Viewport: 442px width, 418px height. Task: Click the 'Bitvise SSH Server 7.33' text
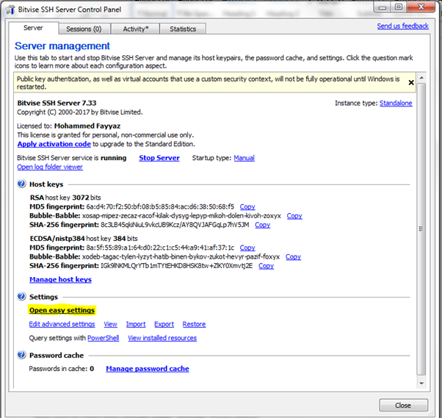coord(57,103)
